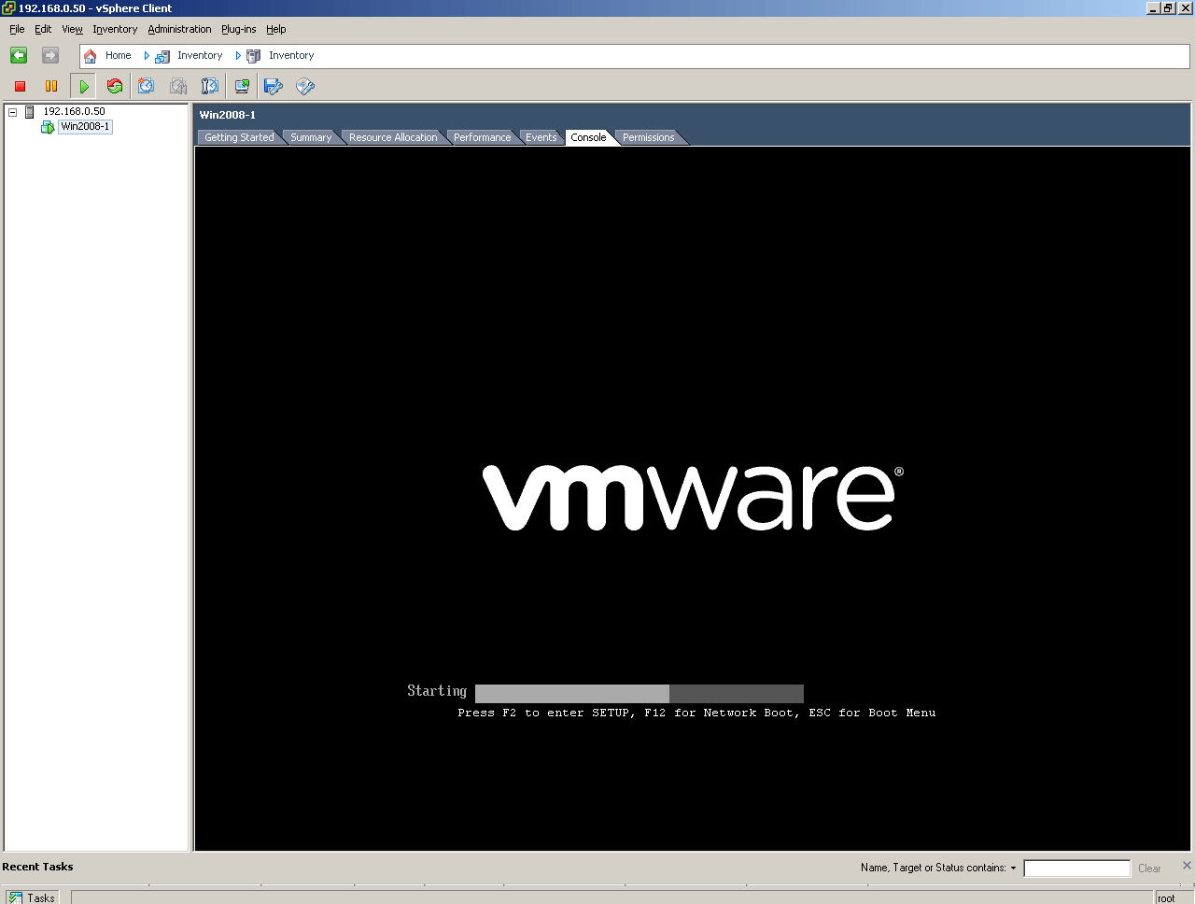Screen dimensions: 1195x904
Task: Select the 192.168.0.50 host in tree
Action: (74, 112)
